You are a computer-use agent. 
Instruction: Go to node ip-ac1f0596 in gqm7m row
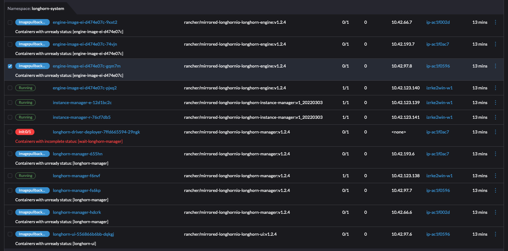pos(438,66)
